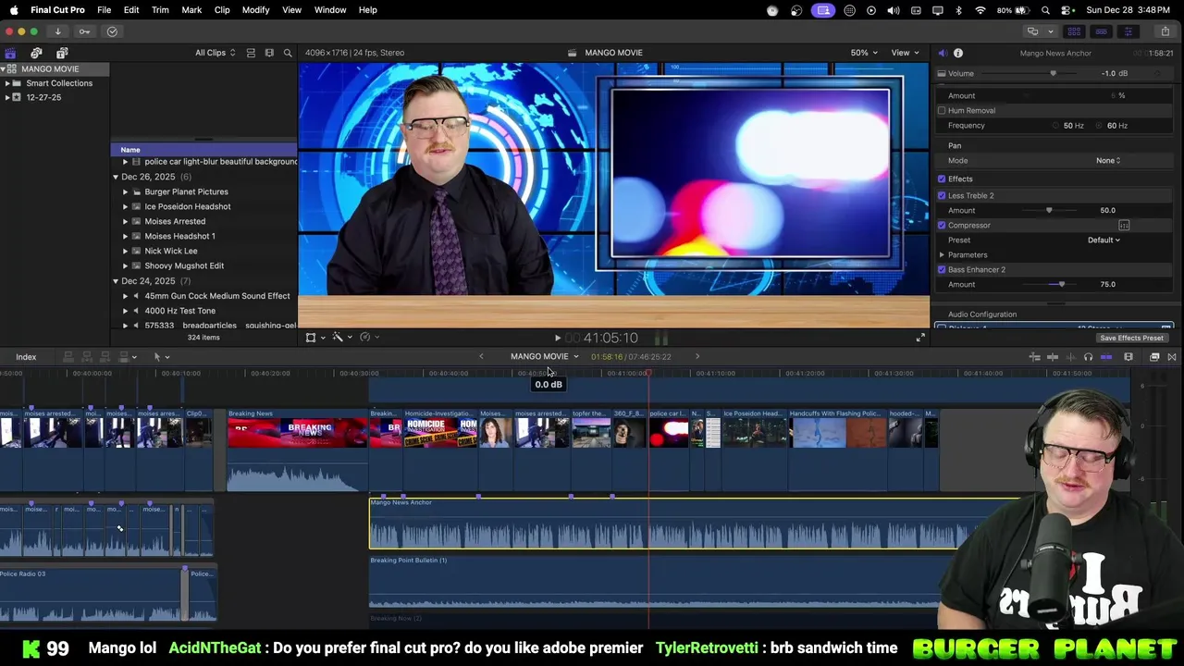Disable Compressor effect checkbox
Screen dimensions: 1184x666
coord(942,226)
